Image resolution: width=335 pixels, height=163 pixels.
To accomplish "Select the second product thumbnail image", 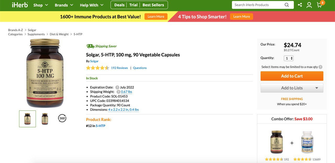I will click(45, 119).
